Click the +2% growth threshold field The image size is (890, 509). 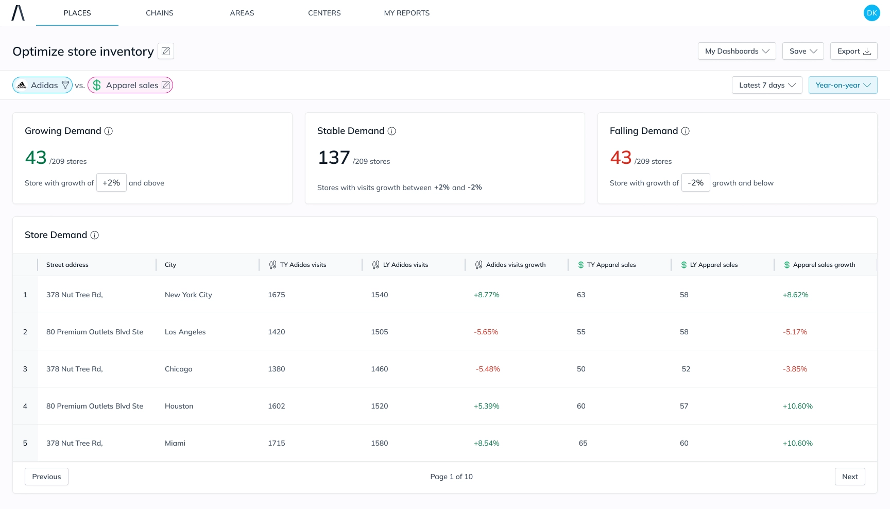click(111, 182)
